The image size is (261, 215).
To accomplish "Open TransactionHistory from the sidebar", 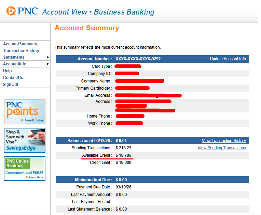I will (x=21, y=51).
